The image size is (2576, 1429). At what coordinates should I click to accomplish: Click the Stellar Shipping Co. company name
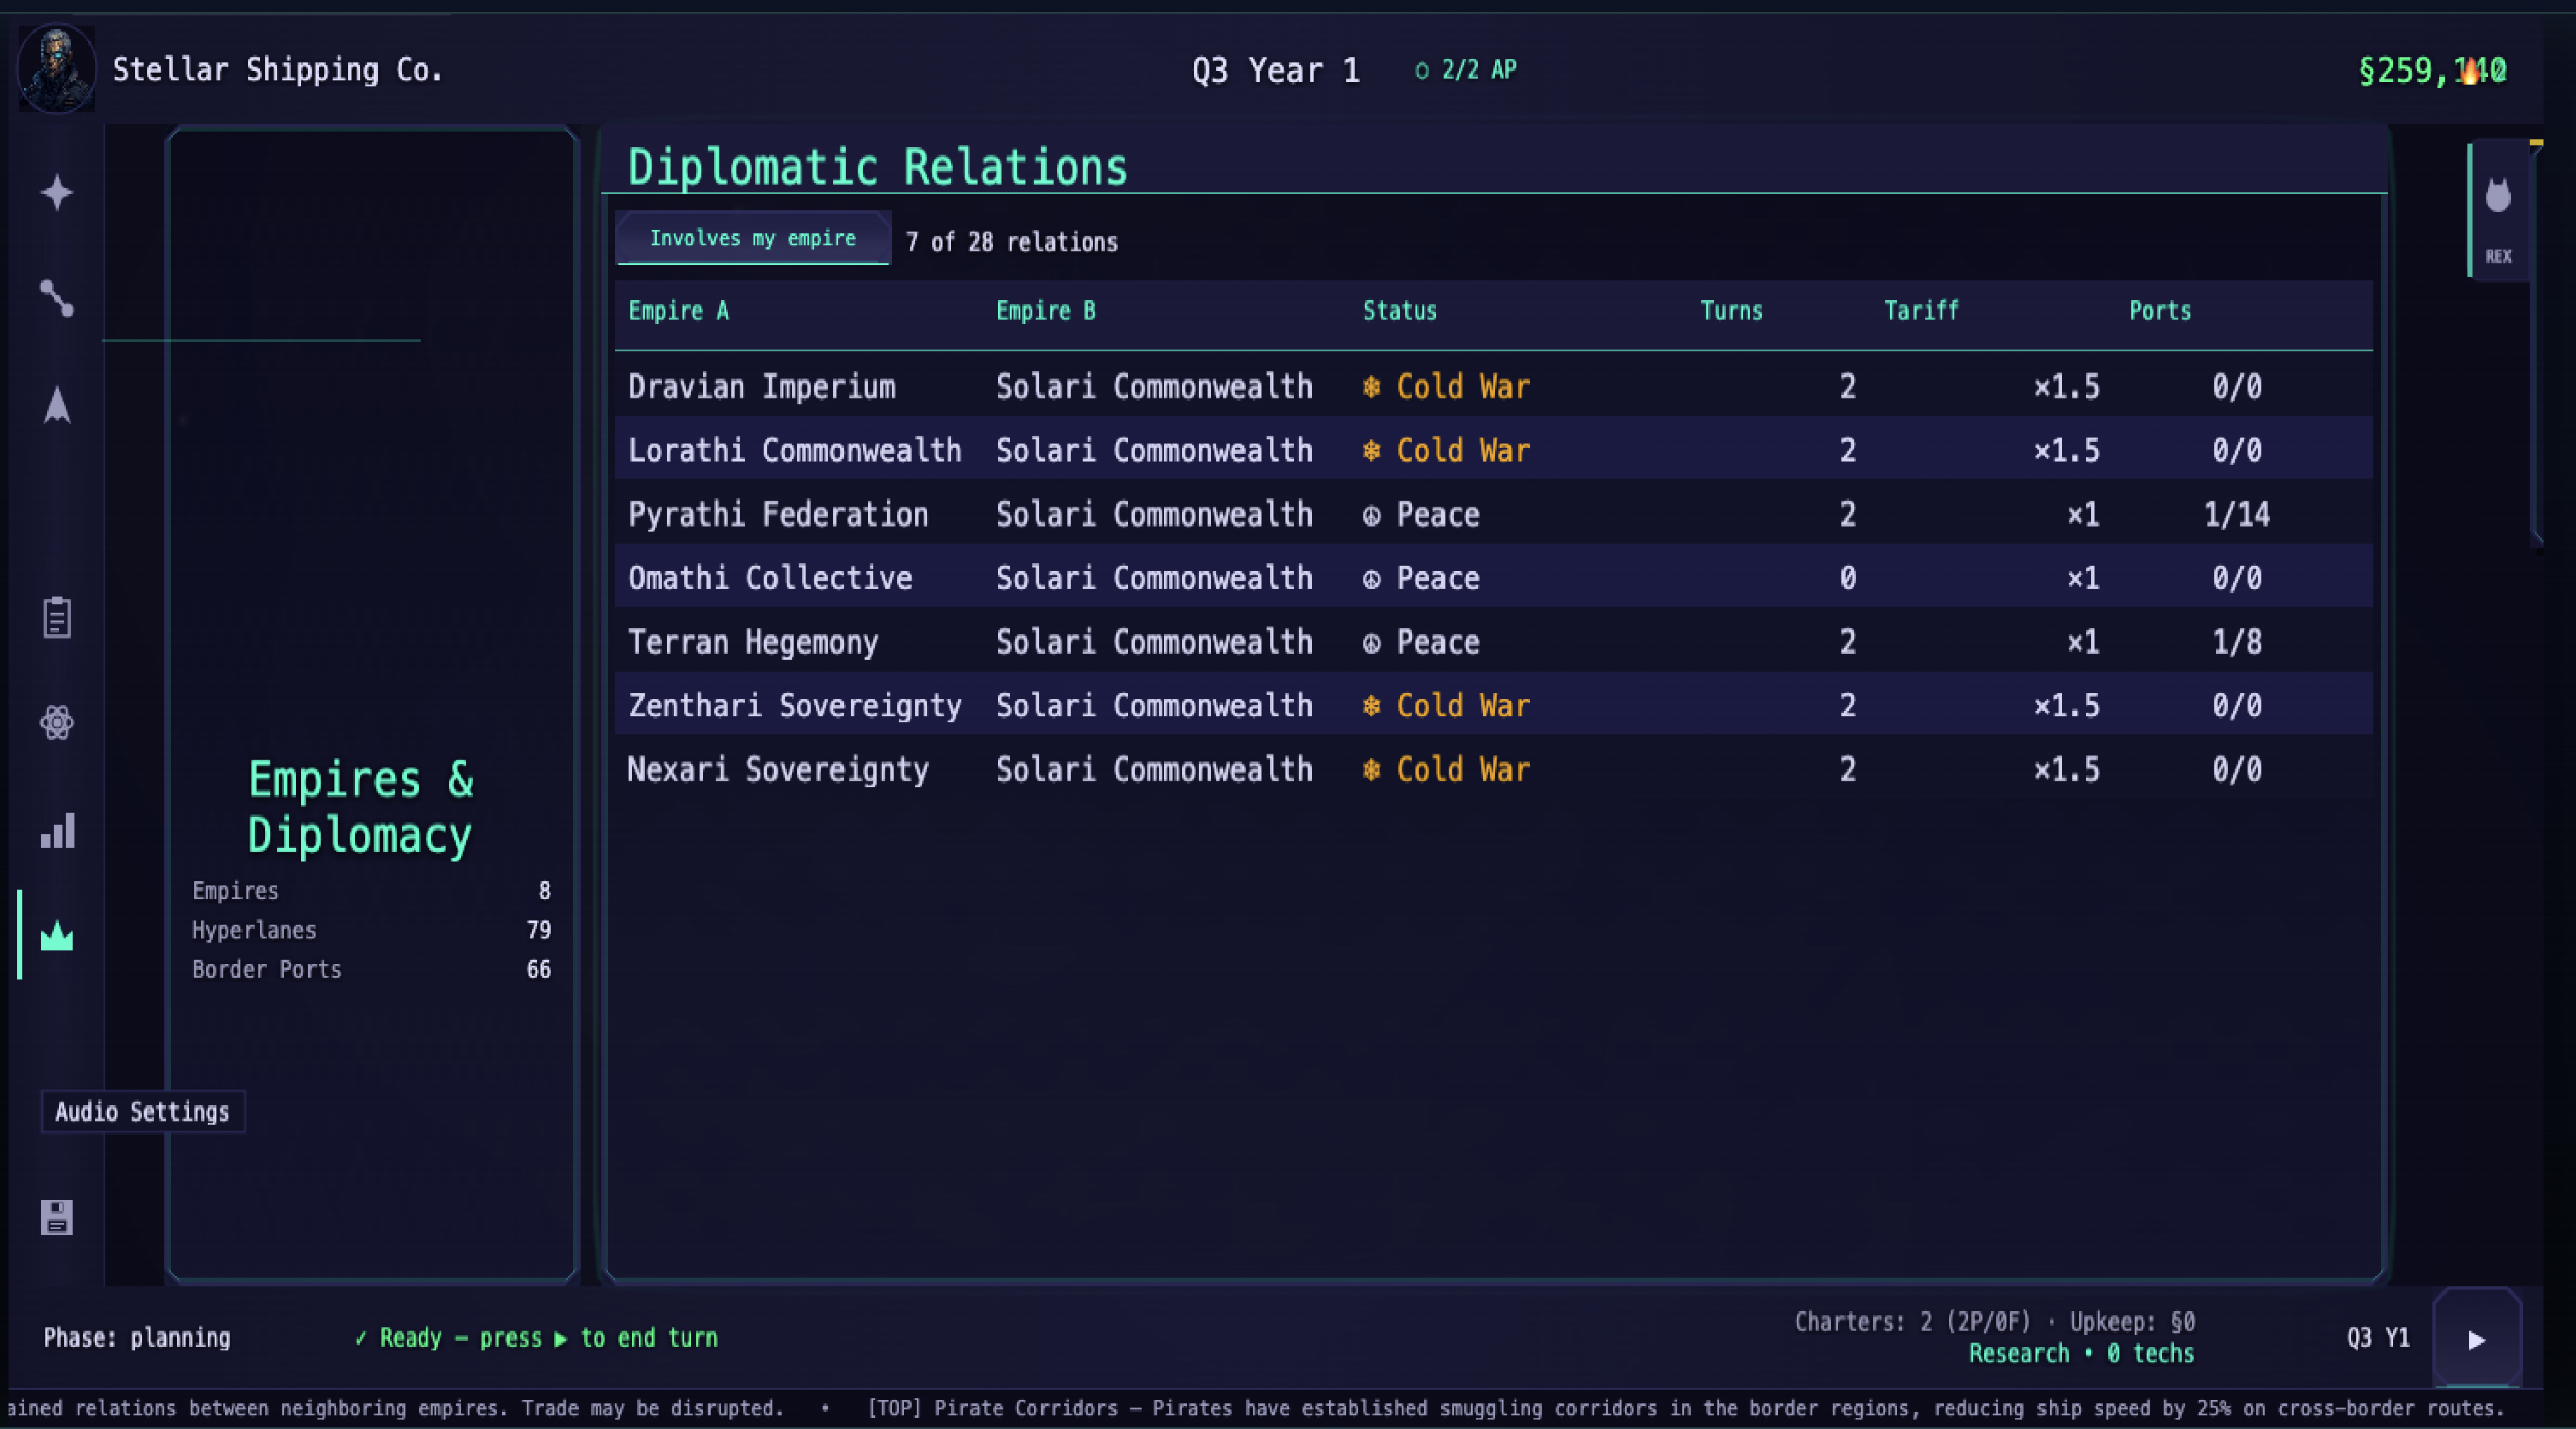coord(277,70)
